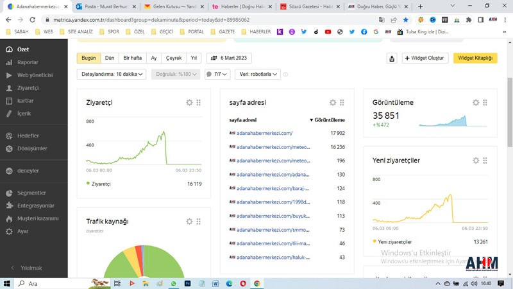
Task: Click Ziyaretçi widget drag handle
Action: click(x=199, y=103)
